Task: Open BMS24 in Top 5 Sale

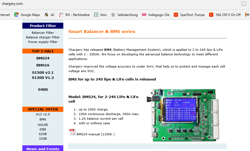Action: 43,58
